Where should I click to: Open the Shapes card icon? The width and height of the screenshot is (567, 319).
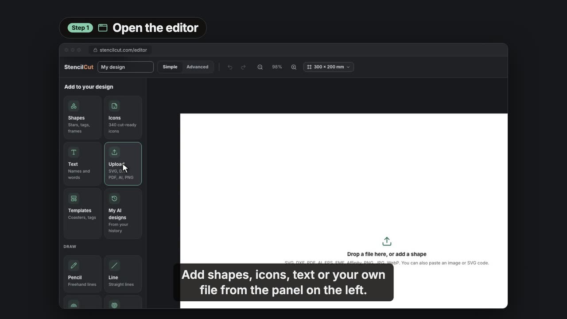point(74,106)
